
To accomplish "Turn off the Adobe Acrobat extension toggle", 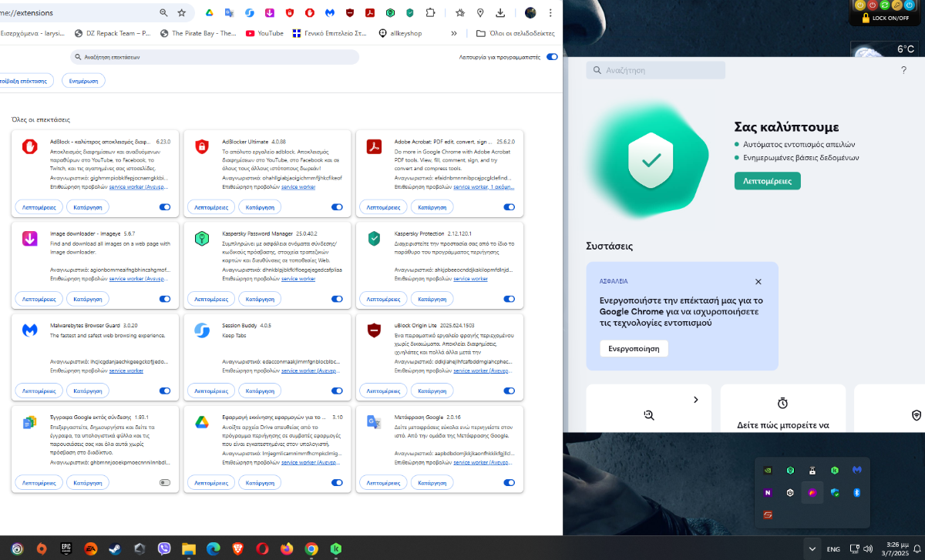I will pyautogui.click(x=509, y=207).
